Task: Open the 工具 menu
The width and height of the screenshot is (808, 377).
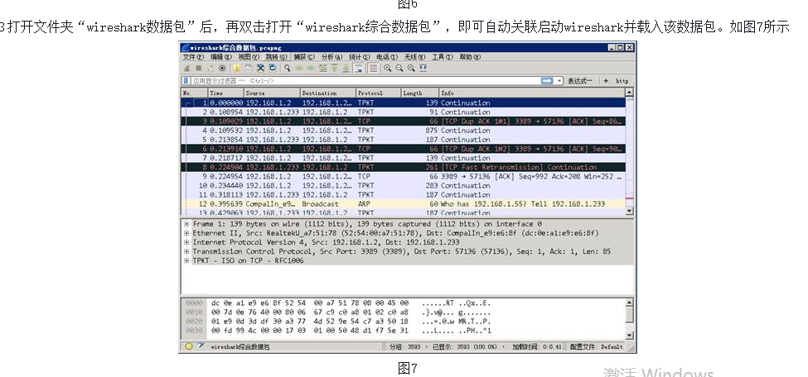Action: pyautogui.click(x=443, y=57)
